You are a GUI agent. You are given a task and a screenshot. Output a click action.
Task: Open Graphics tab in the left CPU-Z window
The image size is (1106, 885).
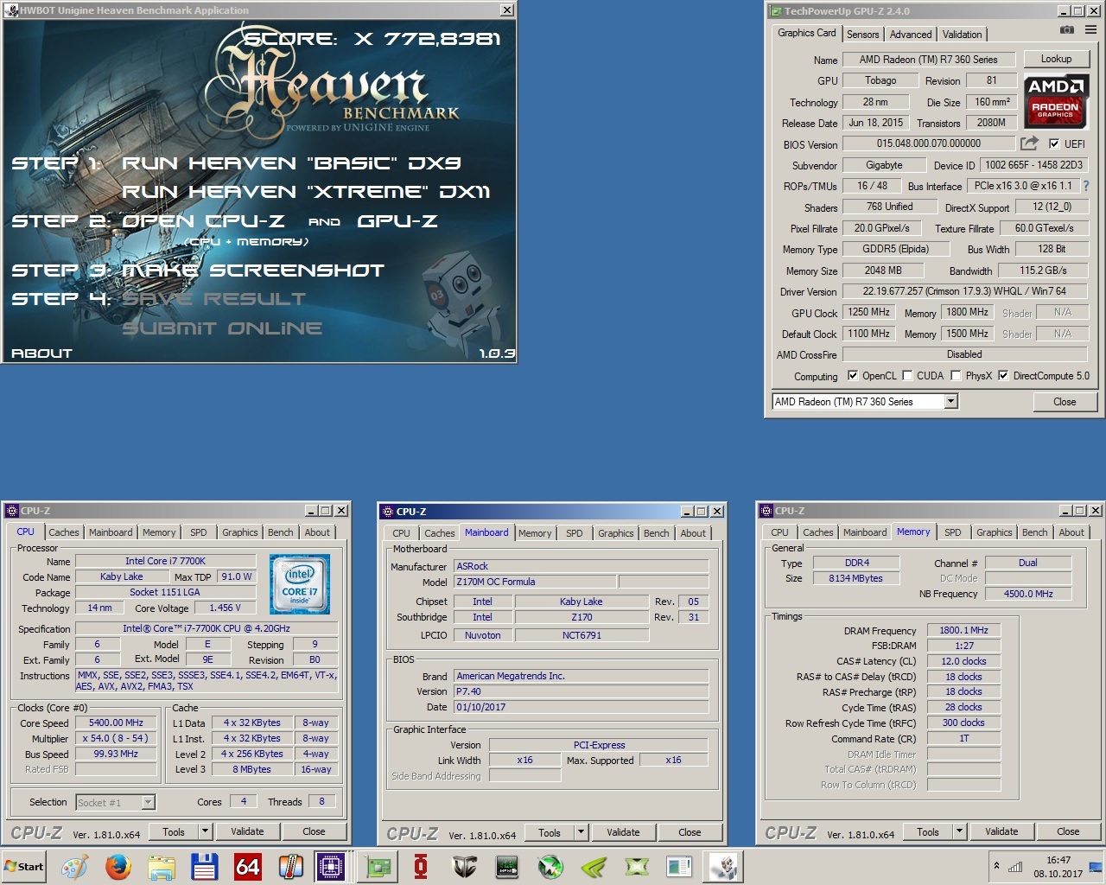pos(240,532)
